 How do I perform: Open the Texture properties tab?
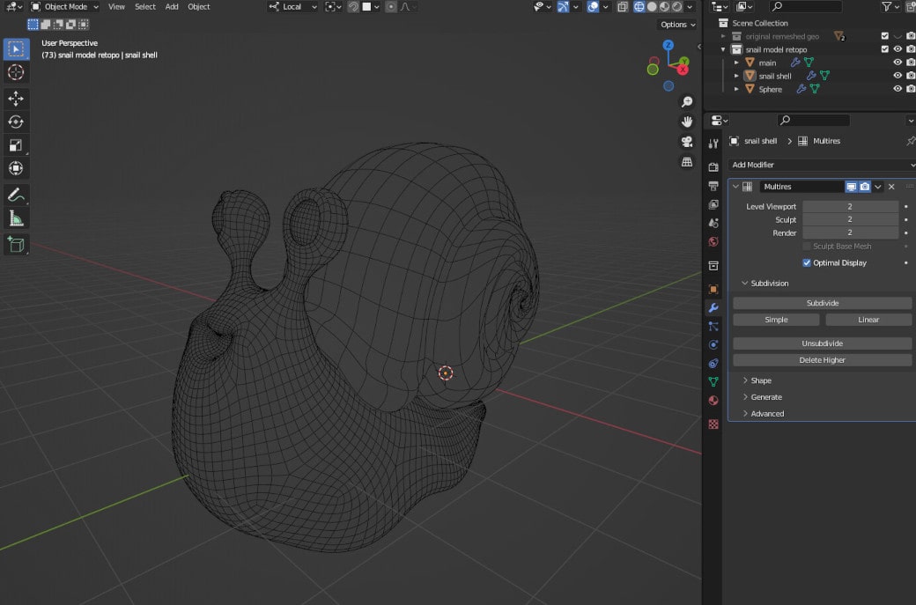[713, 424]
